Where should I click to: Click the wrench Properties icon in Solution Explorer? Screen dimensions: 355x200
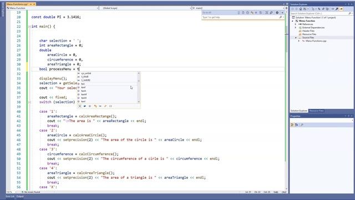pos(337,9)
